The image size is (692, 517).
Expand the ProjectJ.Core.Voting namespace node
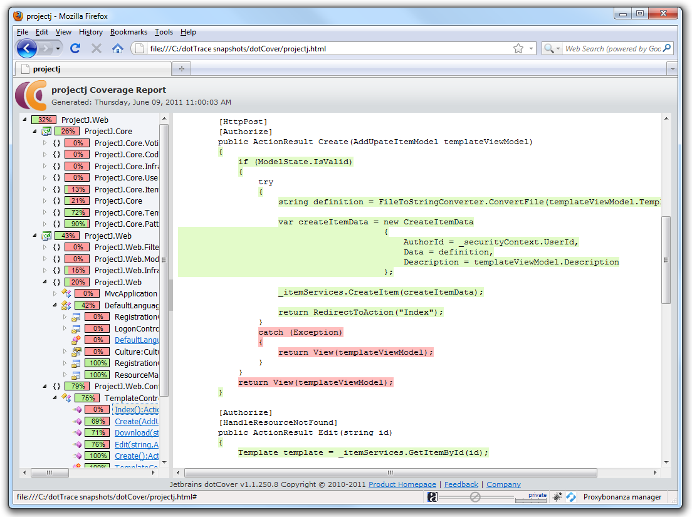click(45, 143)
